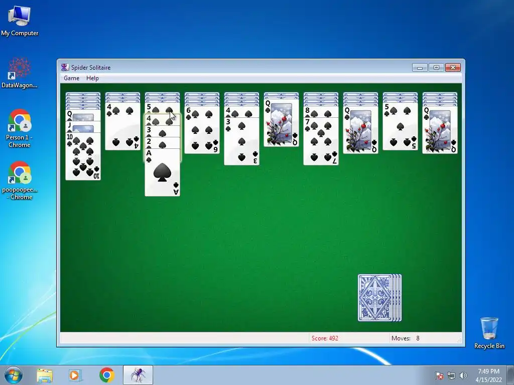This screenshot has width=514, height=385.
Task: Click the Spider Solitaire taskbar button
Action: point(138,375)
